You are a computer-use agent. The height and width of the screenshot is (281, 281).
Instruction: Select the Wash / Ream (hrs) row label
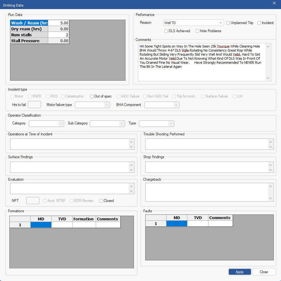click(29, 23)
